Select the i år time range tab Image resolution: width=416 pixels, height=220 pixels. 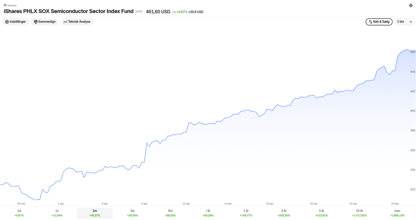208,213
